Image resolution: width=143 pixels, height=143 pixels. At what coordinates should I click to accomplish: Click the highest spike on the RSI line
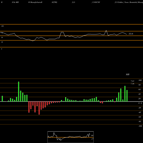pos(106,31)
